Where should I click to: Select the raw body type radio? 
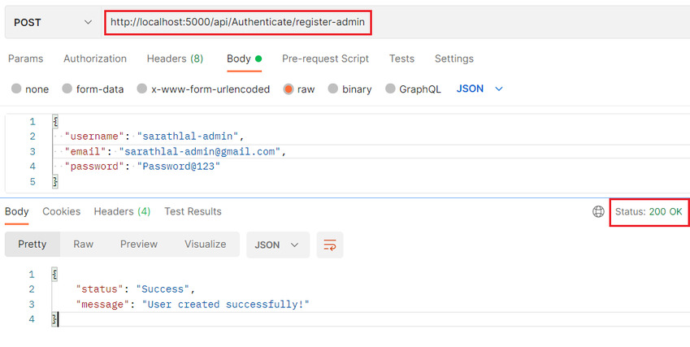[x=289, y=89]
